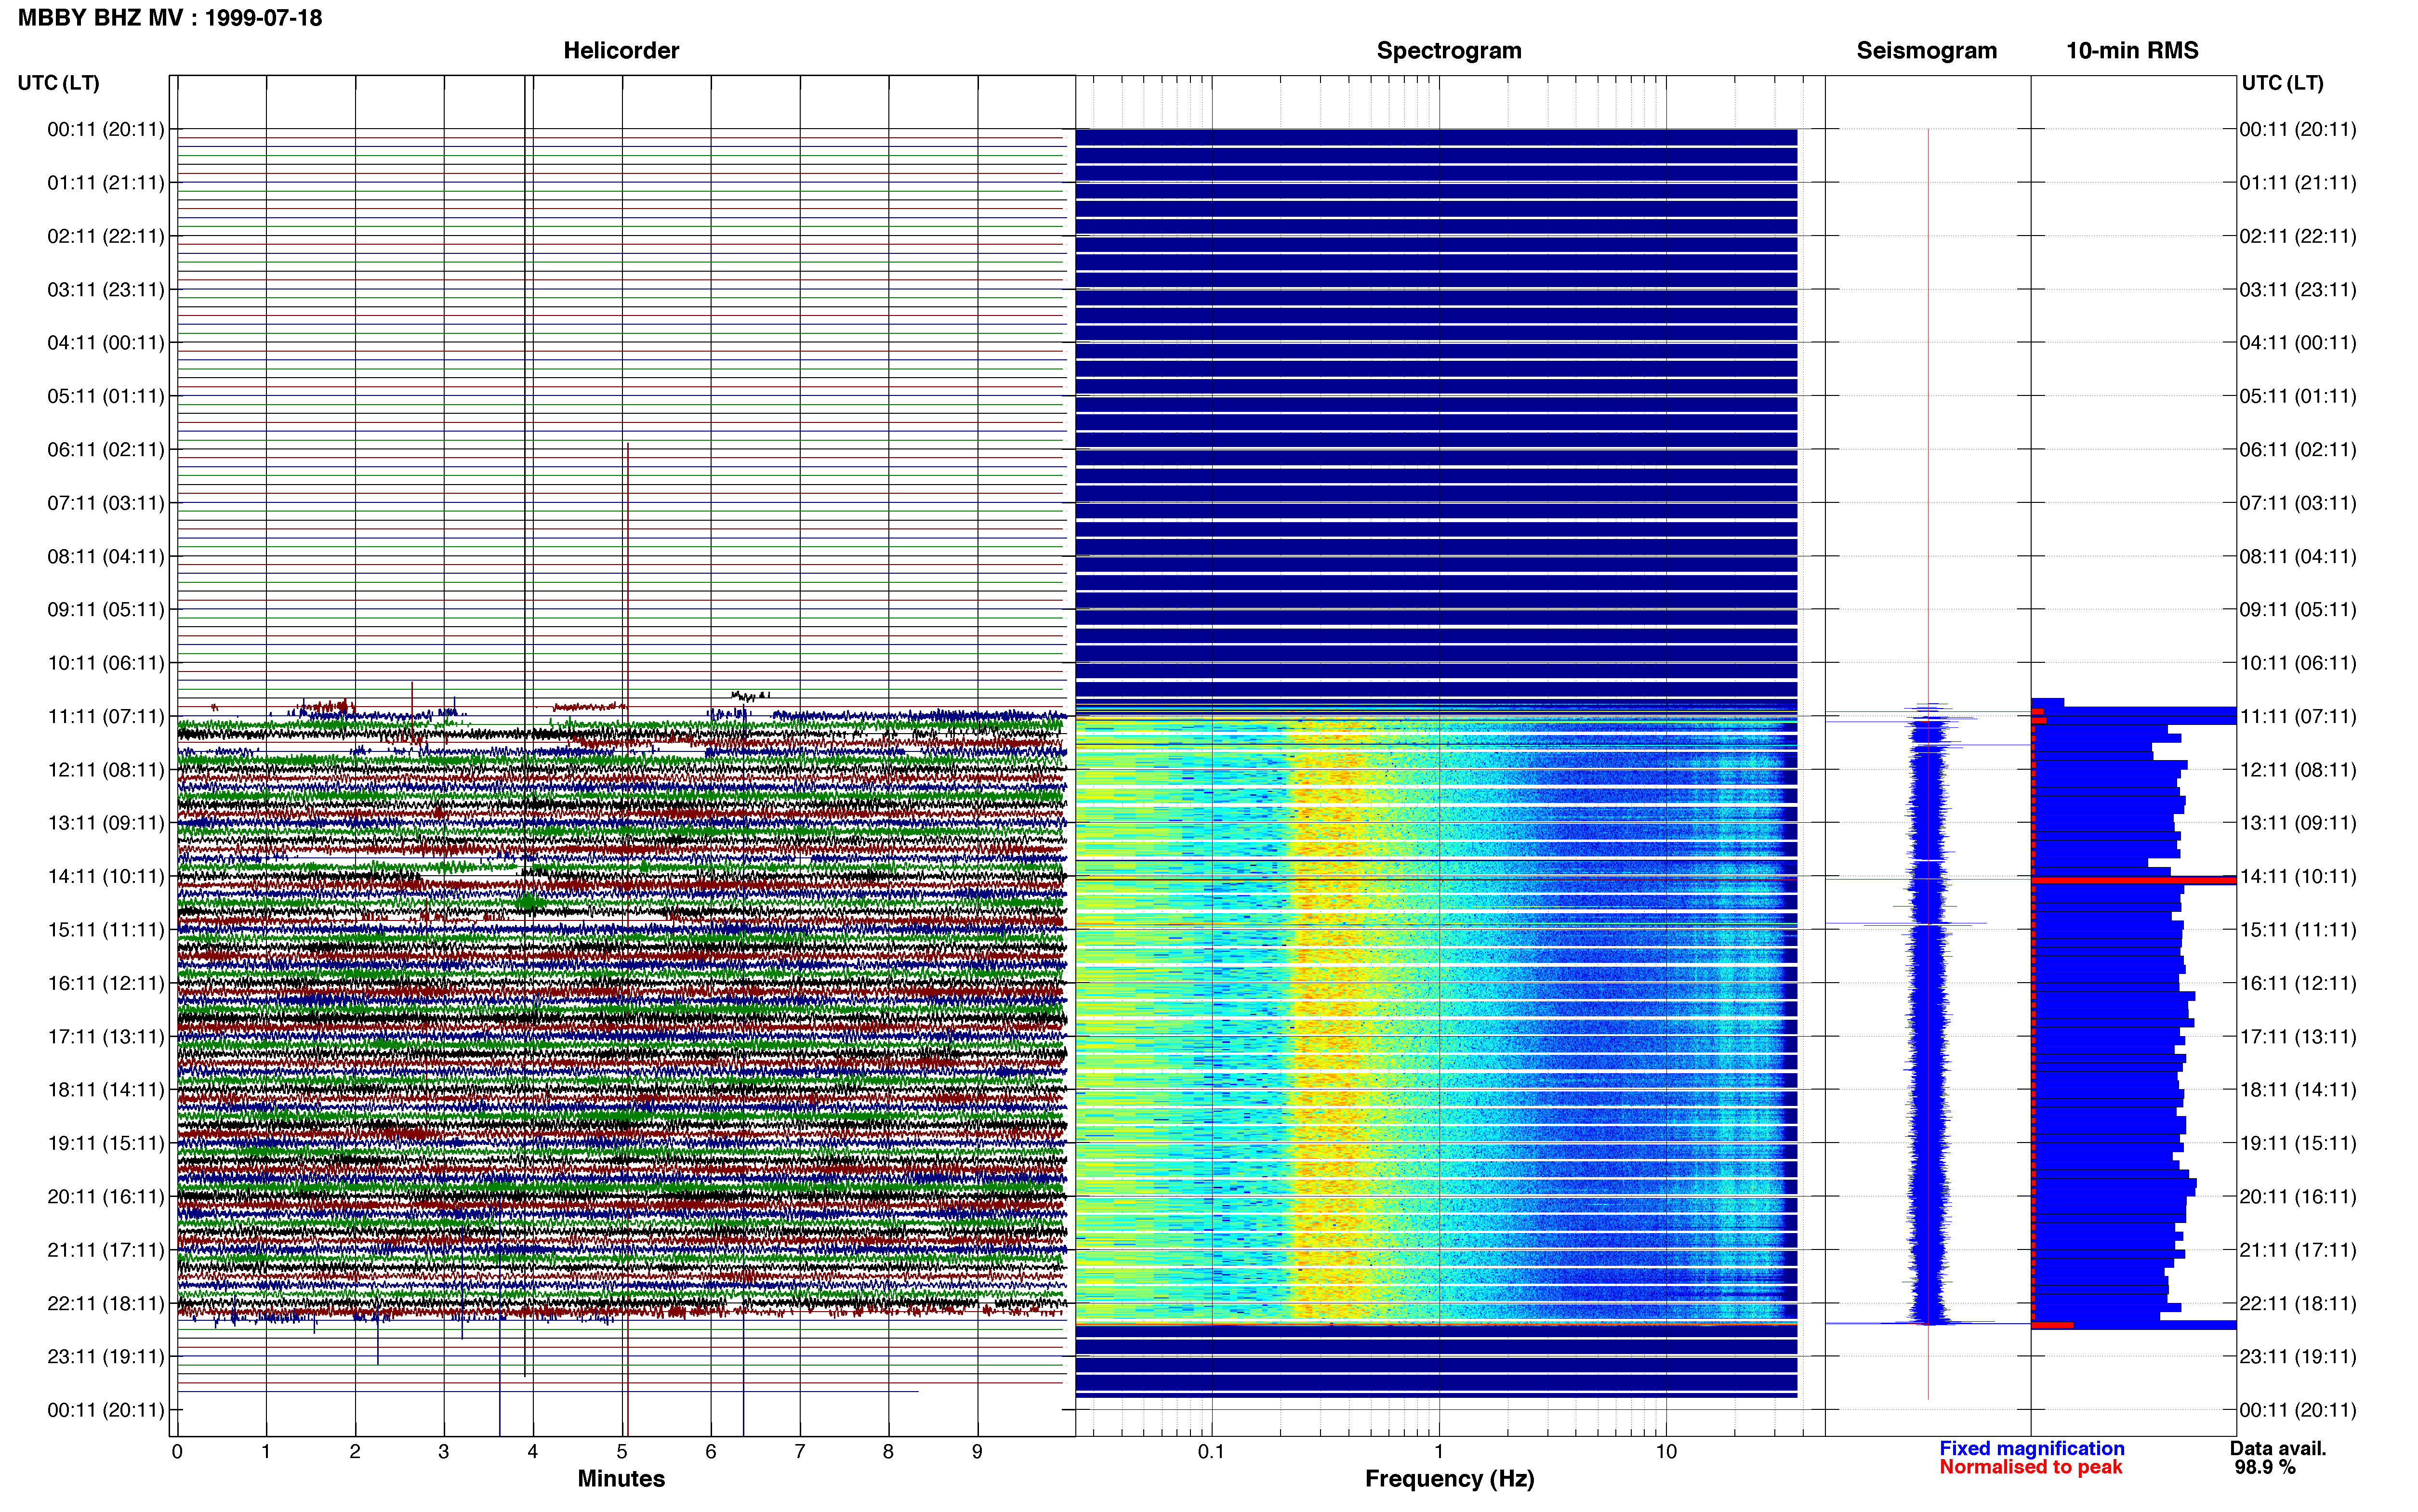The height and width of the screenshot is (1512, 2418).
Task: Click the left time label '07:11 (03:11)'
Action: pyautogui.click(x=106, y=503)
